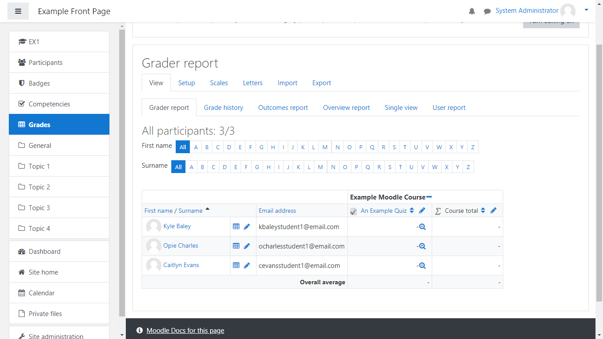The image size is (603, 339).
Task: Click pencil edit icon for Opie Charles
Action: coord(247,246)
